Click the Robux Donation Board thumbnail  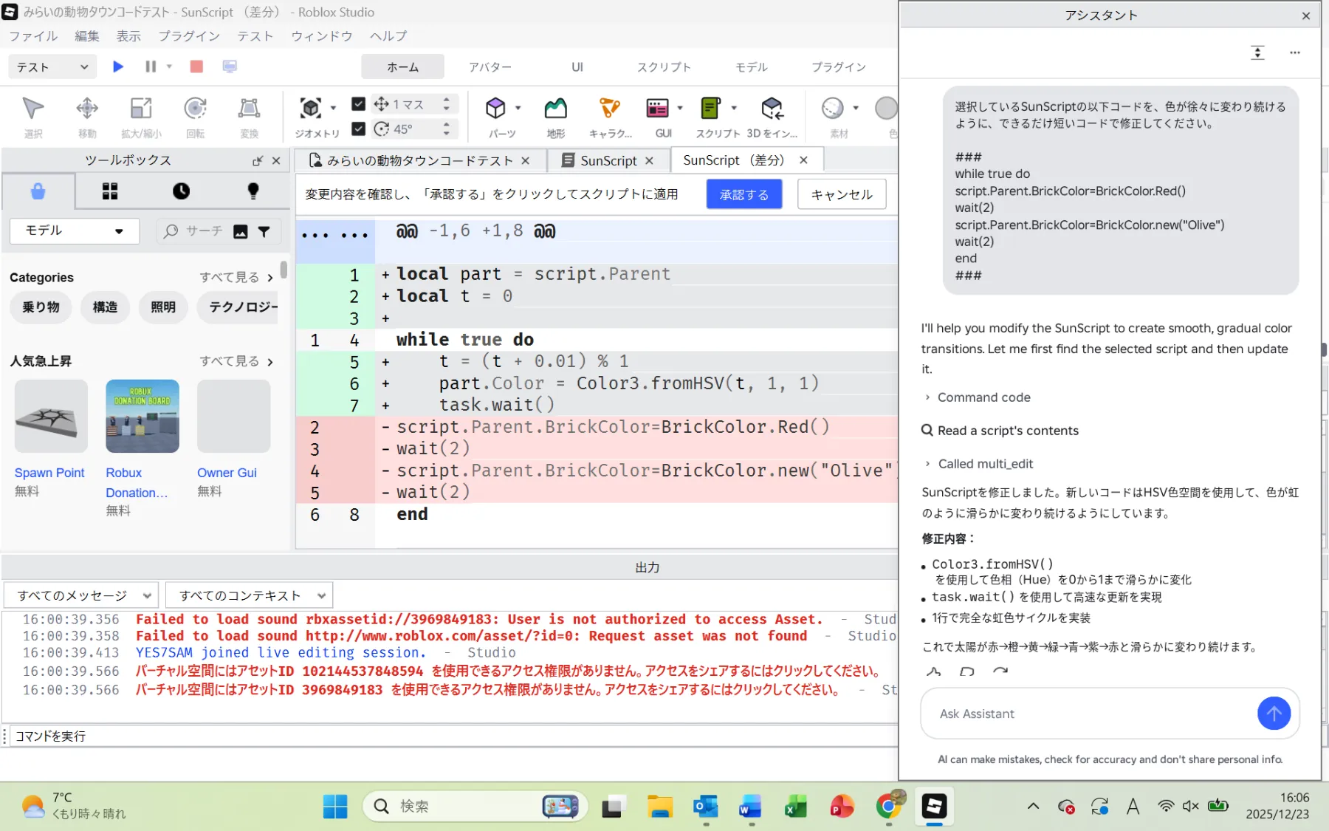142,416
